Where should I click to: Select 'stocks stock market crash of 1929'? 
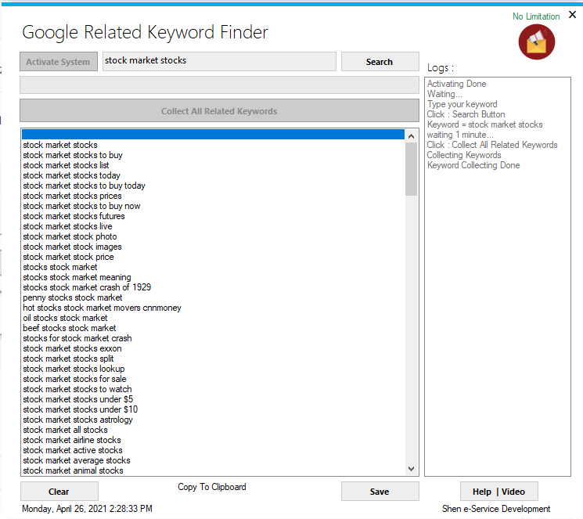[x=87, y=287]
